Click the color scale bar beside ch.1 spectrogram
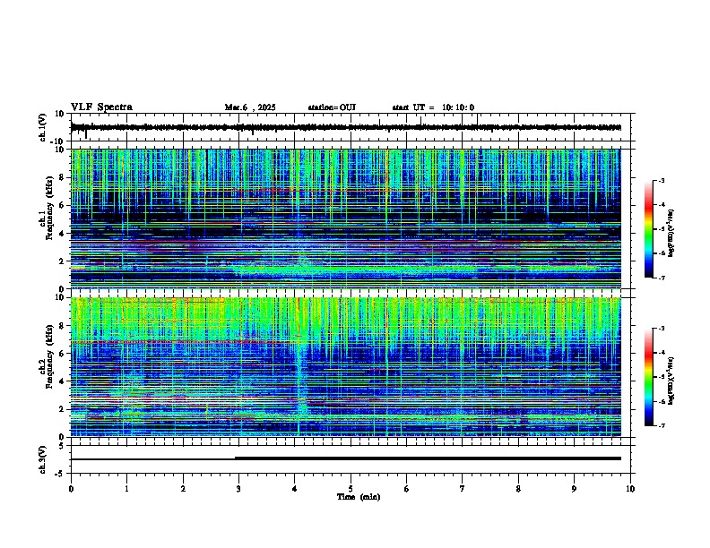The width and height of the screenshot is (710, 548). [x=649, y=229]
